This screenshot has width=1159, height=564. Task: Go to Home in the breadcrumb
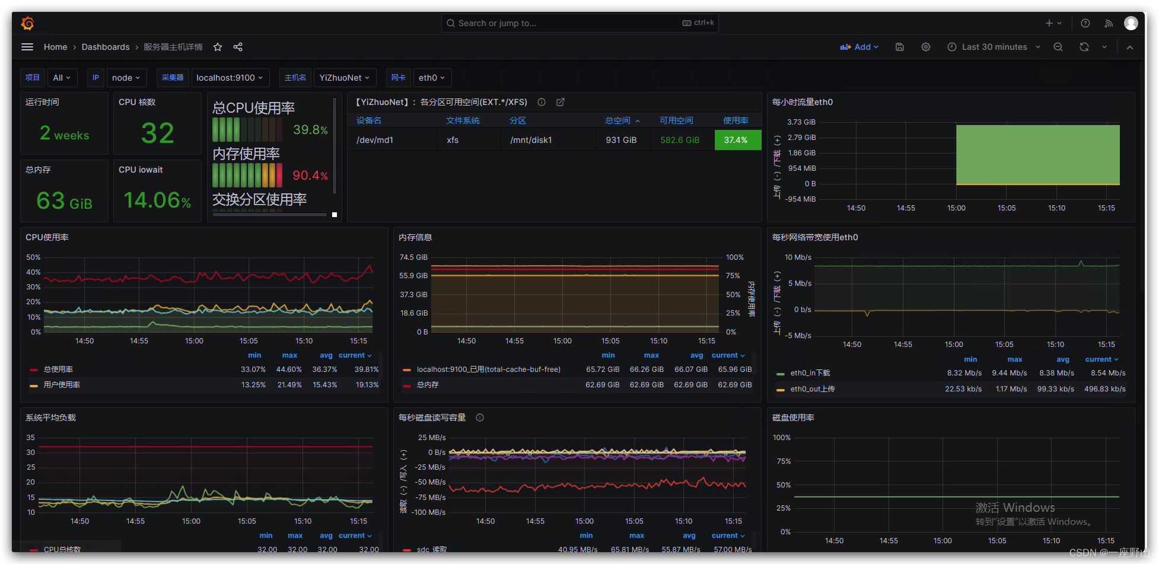click(55, 47)
